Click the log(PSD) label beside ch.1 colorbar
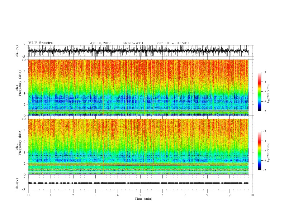 pyautogui.click(x=269, y=93)
